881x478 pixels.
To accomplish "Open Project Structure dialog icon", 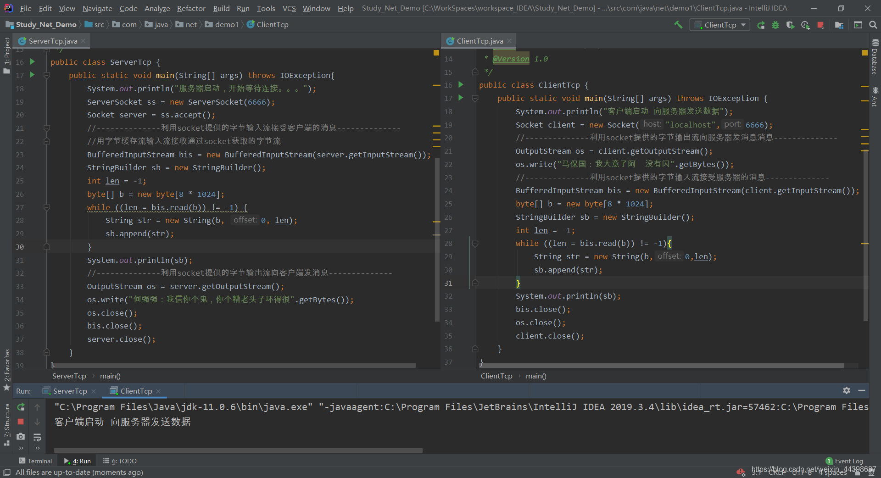I will tap(839, 25).
